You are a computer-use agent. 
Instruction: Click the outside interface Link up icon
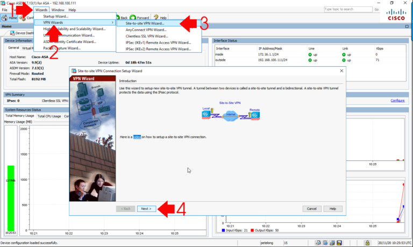click(x=344, y=60)
